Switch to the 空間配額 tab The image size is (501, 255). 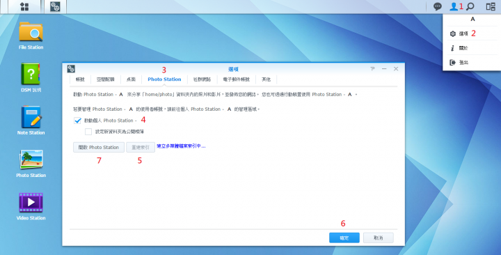pos(106,79)
